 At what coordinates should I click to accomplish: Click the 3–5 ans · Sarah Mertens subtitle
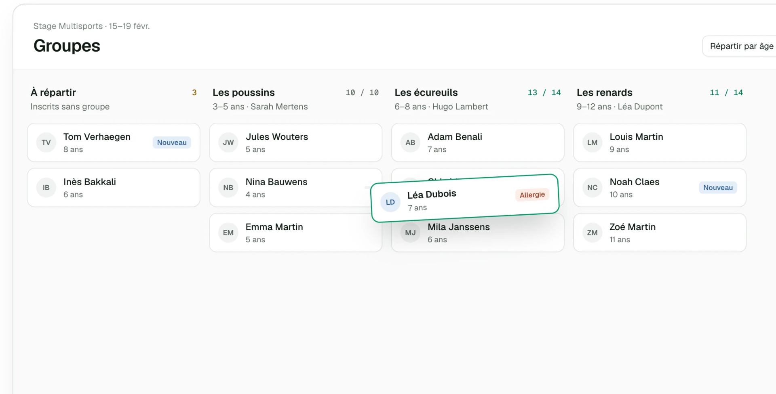[x=260, y=107]
